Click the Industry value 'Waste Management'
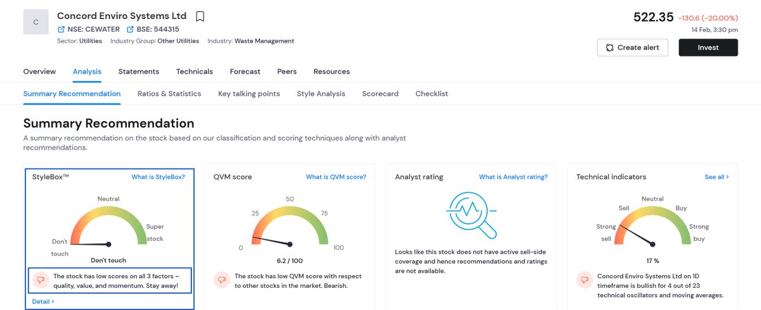The image size is (761, 310). tap(264, 41)
